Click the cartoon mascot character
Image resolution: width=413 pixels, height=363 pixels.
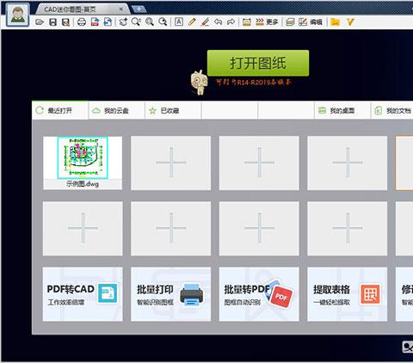coord(199,83)
